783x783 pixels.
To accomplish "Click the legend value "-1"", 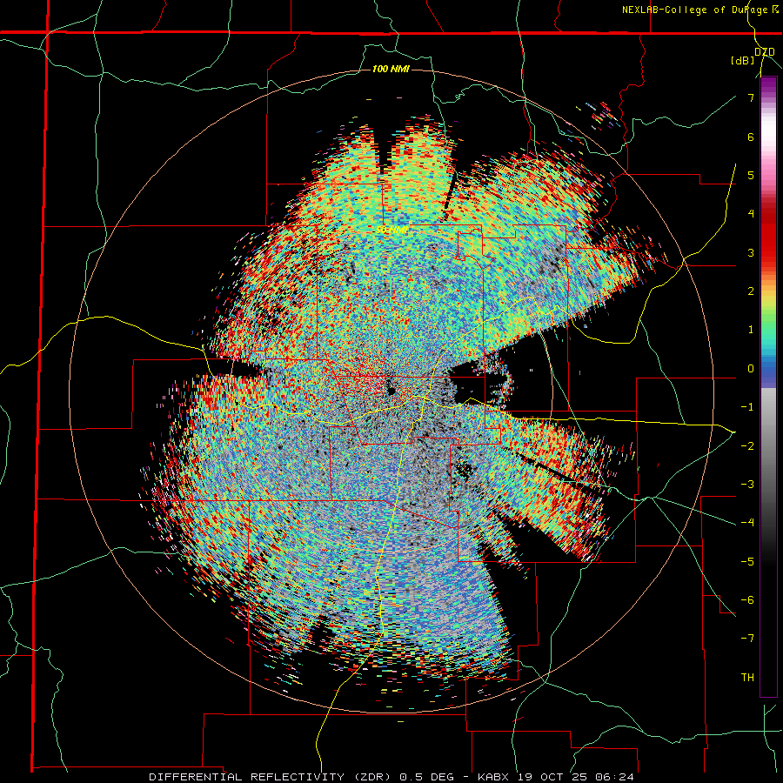I will coord(747,407).
